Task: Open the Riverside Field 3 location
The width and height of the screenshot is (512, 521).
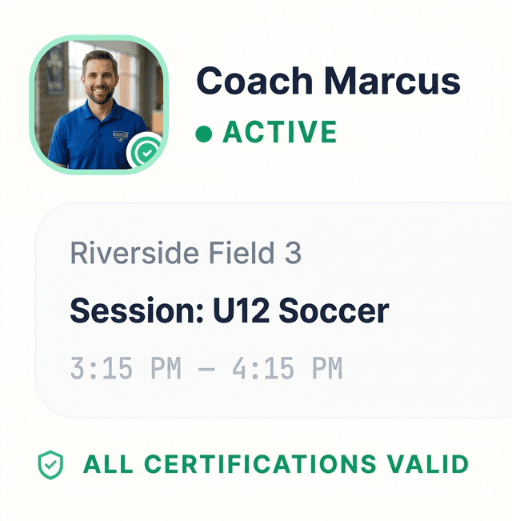Action: 186,254
